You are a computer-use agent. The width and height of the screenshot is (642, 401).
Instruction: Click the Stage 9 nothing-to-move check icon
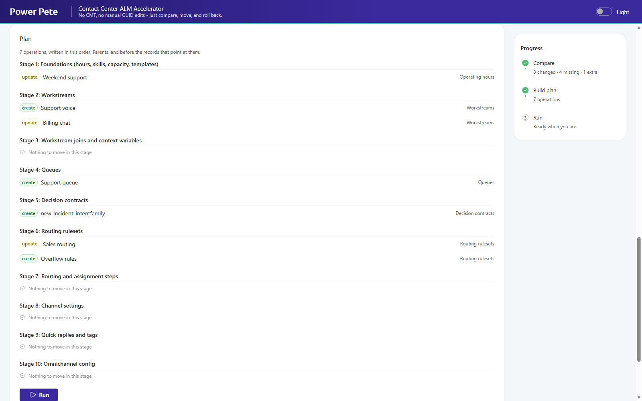pos(22,347)
